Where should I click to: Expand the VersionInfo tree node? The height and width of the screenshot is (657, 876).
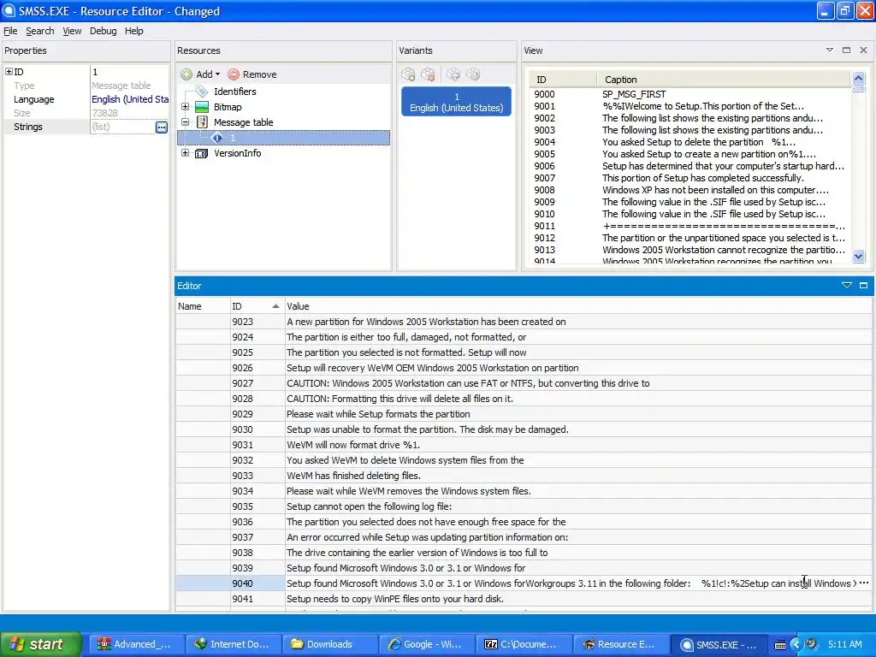coord(186,152)
